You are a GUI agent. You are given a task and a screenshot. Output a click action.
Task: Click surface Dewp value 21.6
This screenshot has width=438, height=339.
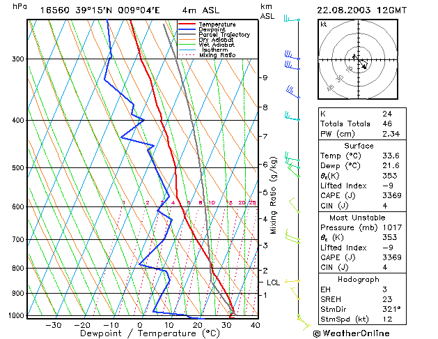pos(391,165)
